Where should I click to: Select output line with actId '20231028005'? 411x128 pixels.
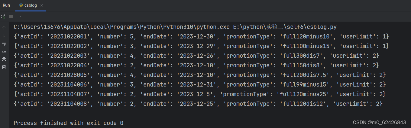click(200, 75)
